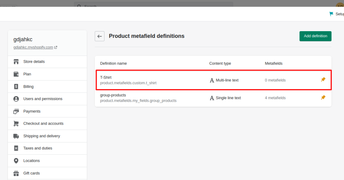The image size is (344, 180).
Task: Click product.metafields.my_fields.group_products key text
Action: point(138,101)
